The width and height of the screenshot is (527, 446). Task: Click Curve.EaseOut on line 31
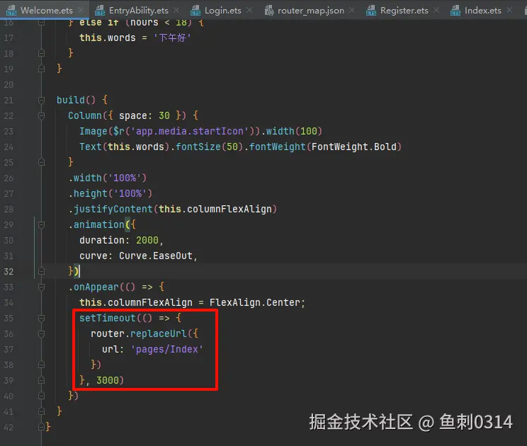click(156, 256)
